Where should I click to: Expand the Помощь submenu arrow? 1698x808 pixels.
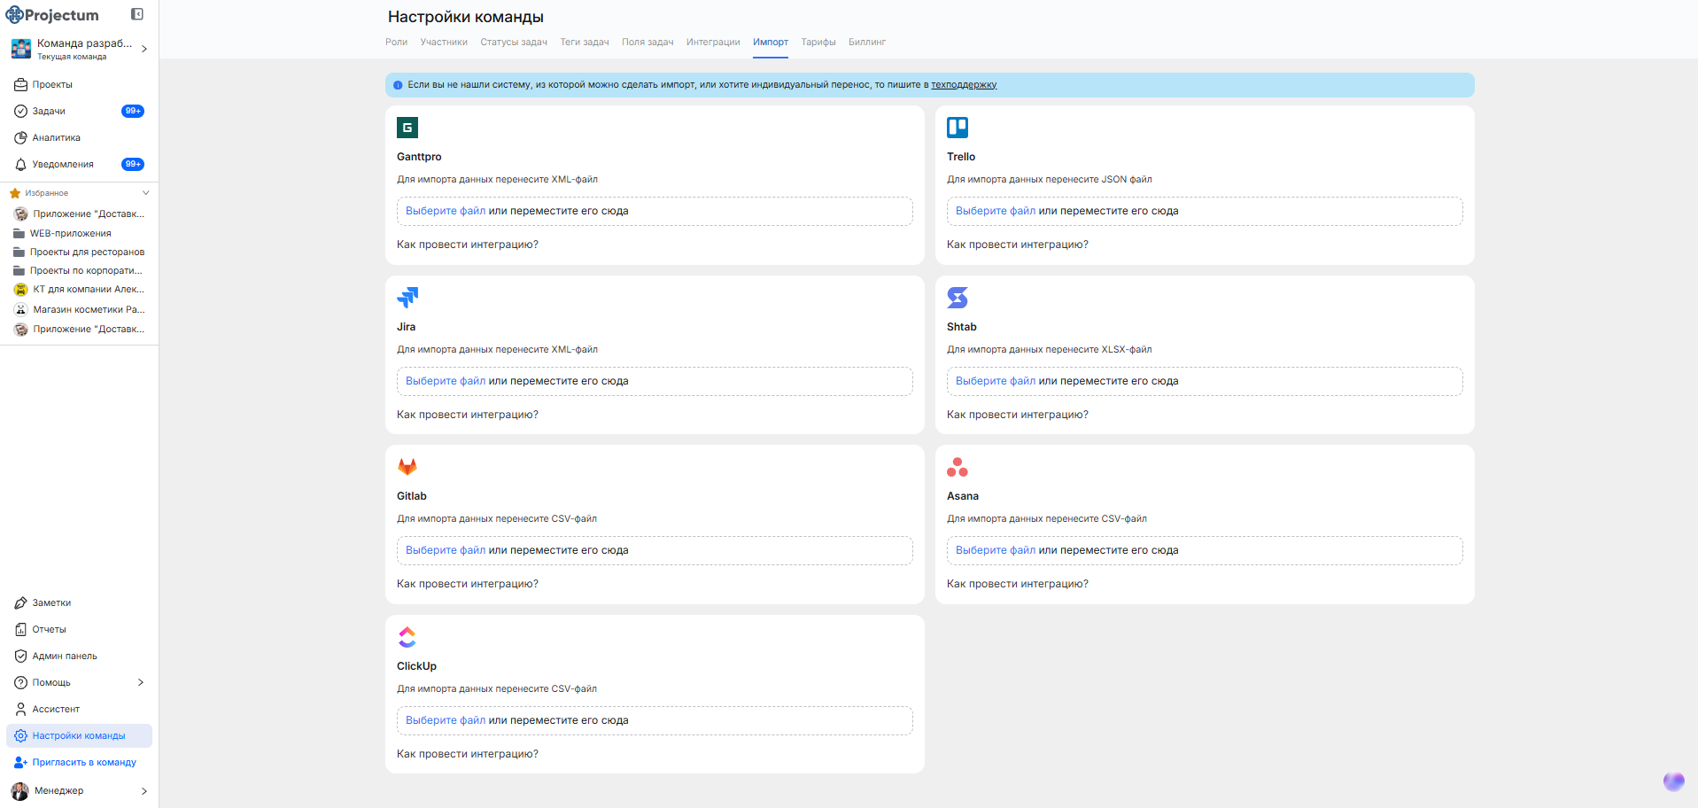[141, 682]
